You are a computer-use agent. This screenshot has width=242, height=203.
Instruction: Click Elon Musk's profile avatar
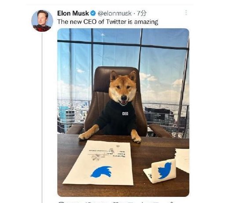(42, 21)
